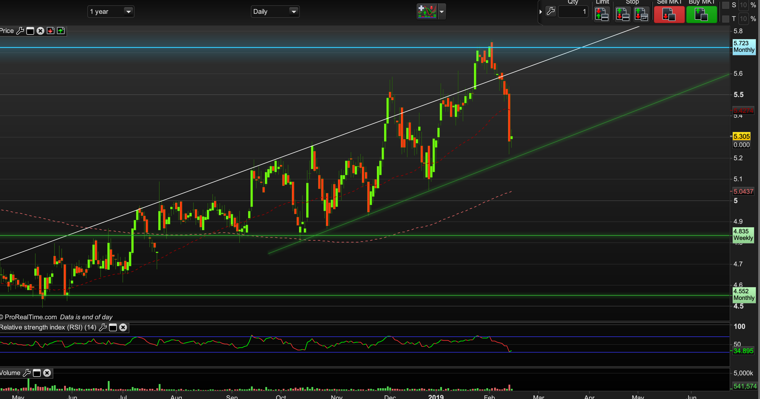This screenshot has height=399, width=760.
Task: Open the RSI indicator wrench settings
Action: click(x=103, y=327)
